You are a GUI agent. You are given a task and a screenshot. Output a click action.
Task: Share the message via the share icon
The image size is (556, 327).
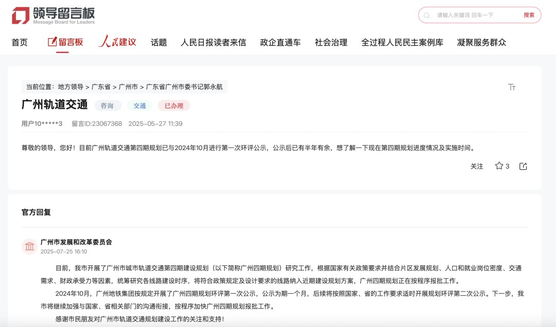523,166
